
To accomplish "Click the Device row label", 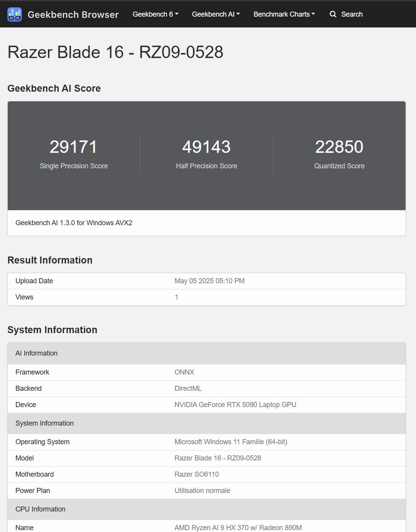I will [x=26, y=405].
